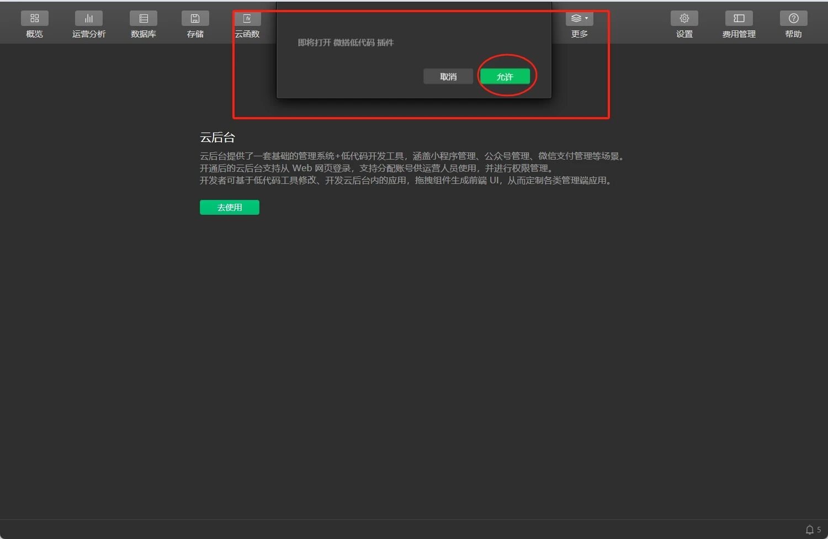Open the 云函数 cloud functions icon

(247, 18)
